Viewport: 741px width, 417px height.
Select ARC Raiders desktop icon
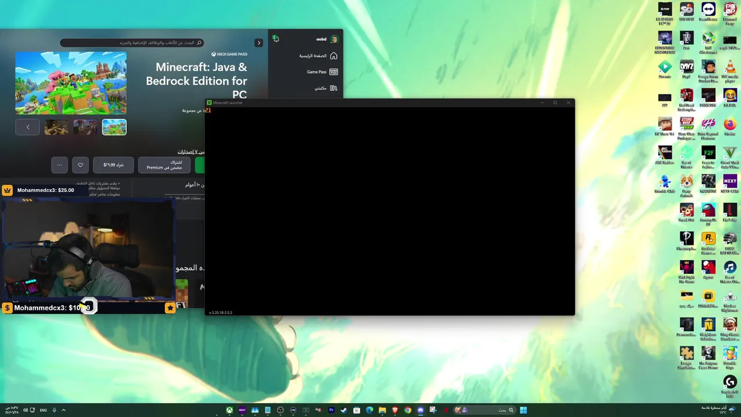click(x=665, y=155)
